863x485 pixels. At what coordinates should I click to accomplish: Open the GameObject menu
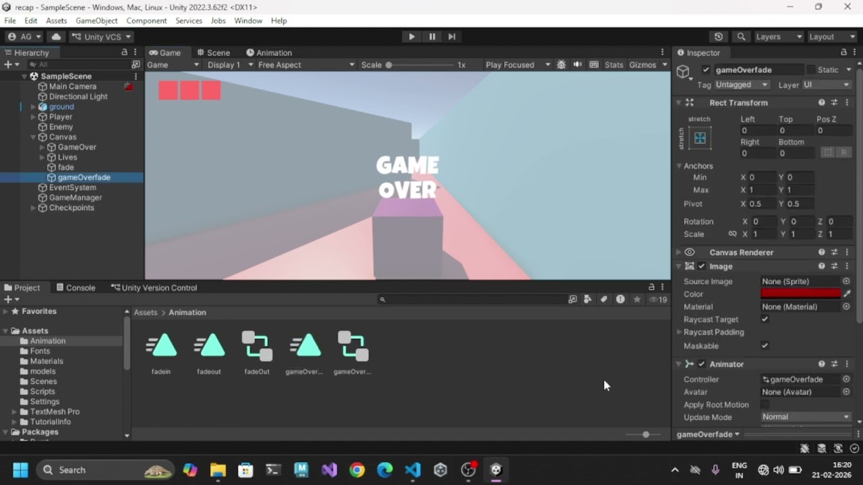tap(96, 21)
